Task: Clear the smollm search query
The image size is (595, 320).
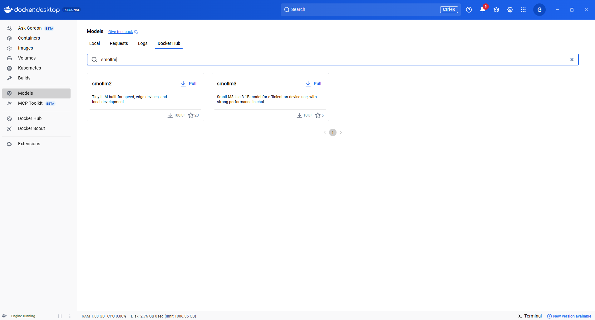Action: [x=572, y=60]
